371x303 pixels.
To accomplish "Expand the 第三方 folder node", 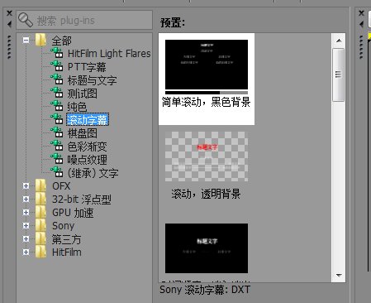I will (26, 238).
